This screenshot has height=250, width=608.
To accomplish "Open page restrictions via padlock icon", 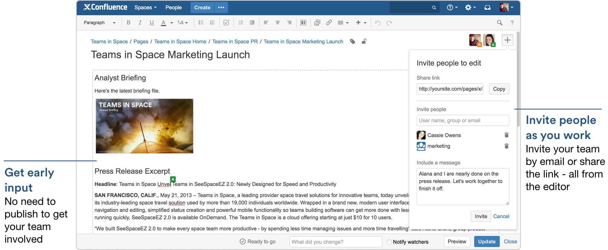I will [x=364, y=41].
